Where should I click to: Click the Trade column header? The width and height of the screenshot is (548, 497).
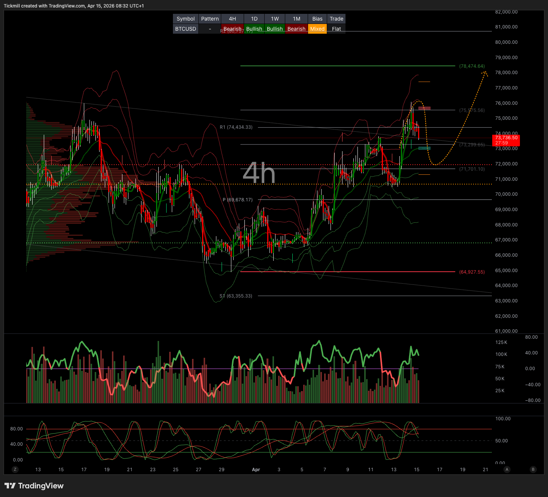point(336,19)
